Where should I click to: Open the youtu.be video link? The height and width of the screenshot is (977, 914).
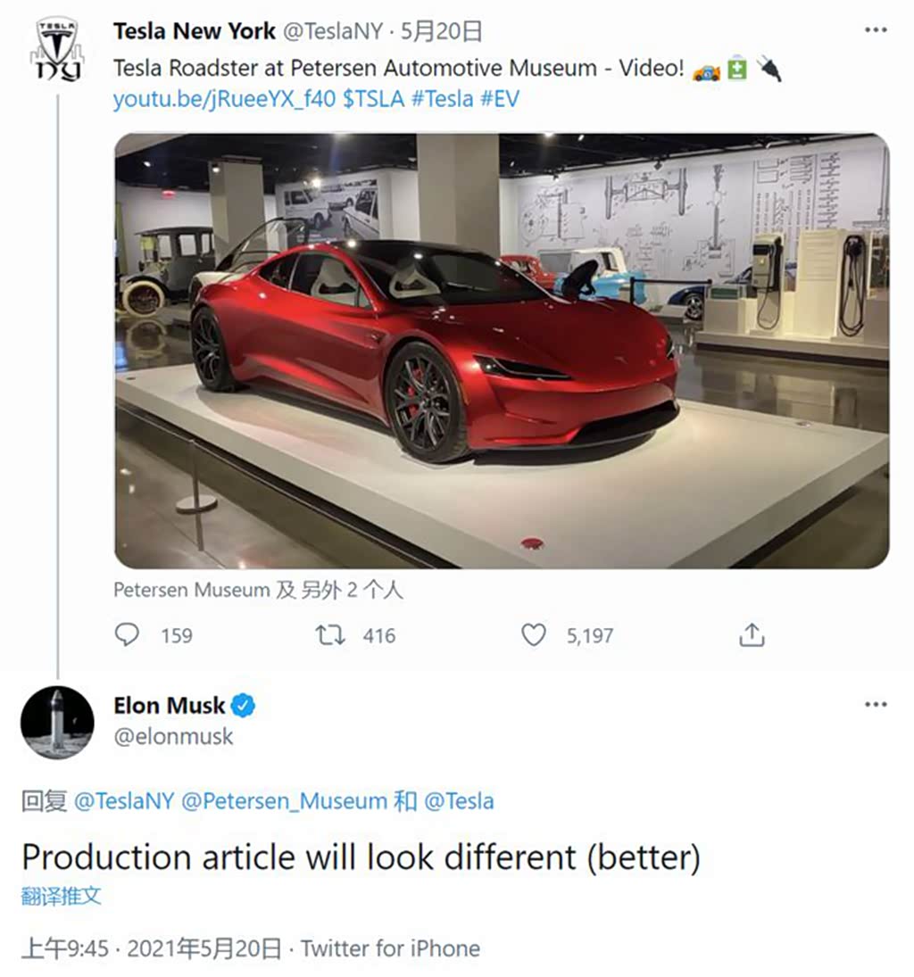(x=224, y=99)
